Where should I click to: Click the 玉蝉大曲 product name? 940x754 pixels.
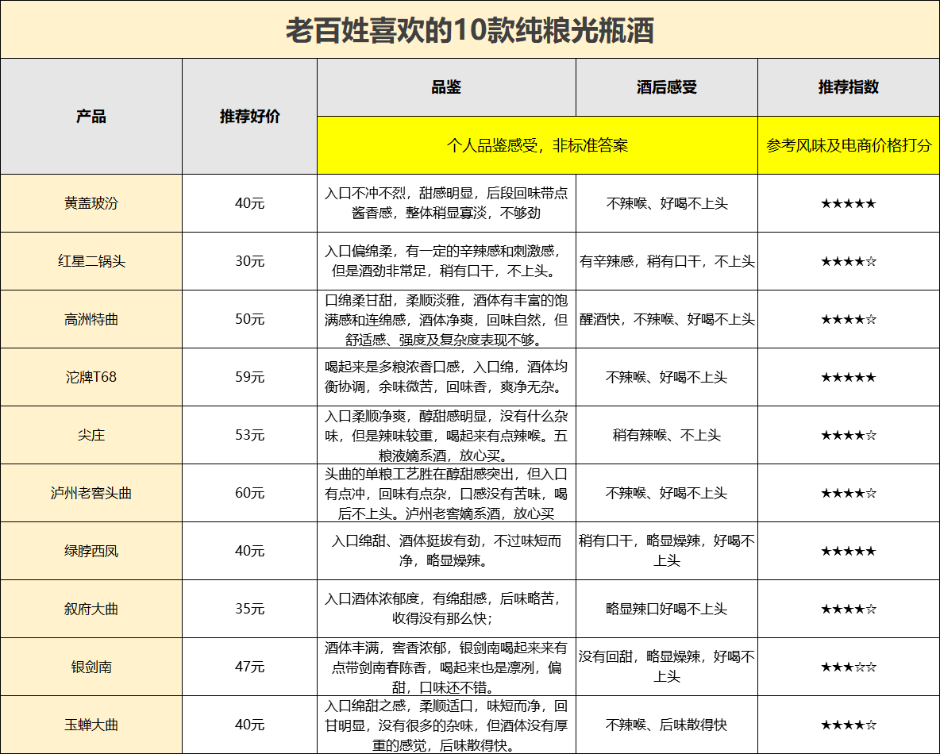click(91, 725)
